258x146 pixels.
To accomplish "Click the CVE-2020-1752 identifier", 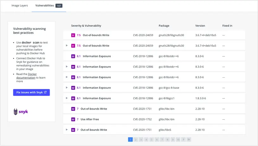I will tap(143, 119).
